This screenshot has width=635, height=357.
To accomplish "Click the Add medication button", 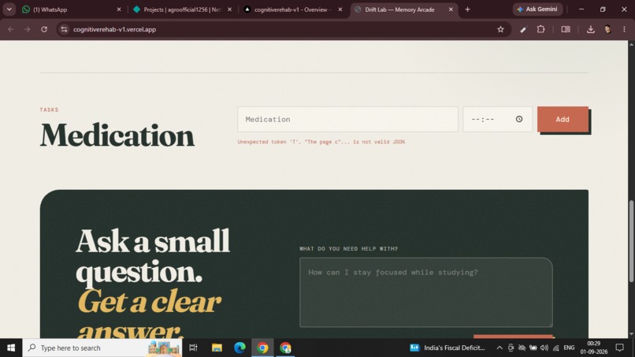I will pos(563,119).
